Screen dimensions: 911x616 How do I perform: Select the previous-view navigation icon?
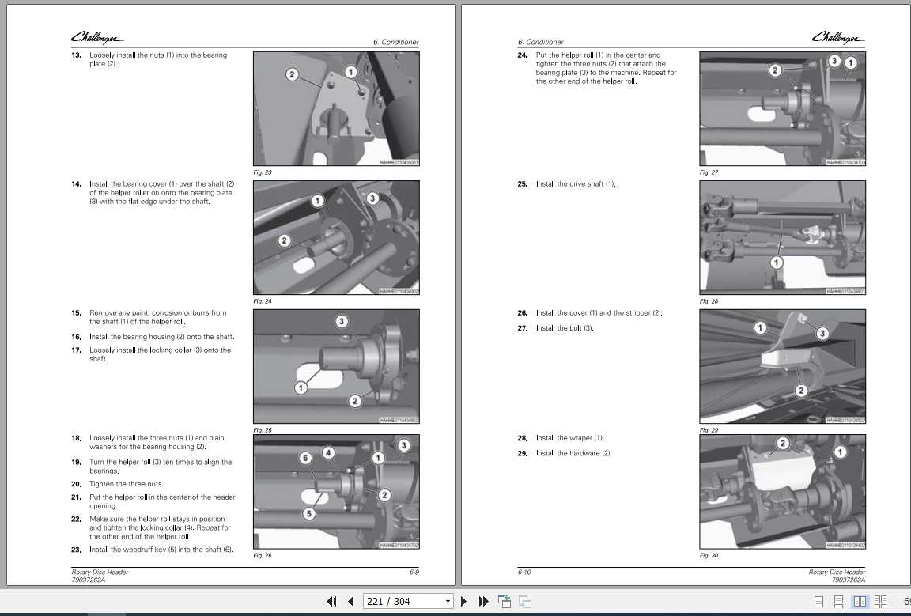point(504,601)
